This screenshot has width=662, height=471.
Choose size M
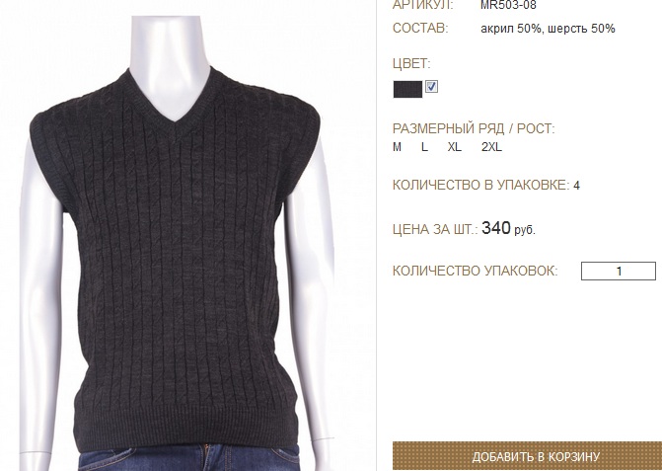pos(397,147)
